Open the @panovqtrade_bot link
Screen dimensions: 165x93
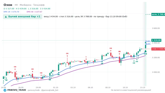50,90
